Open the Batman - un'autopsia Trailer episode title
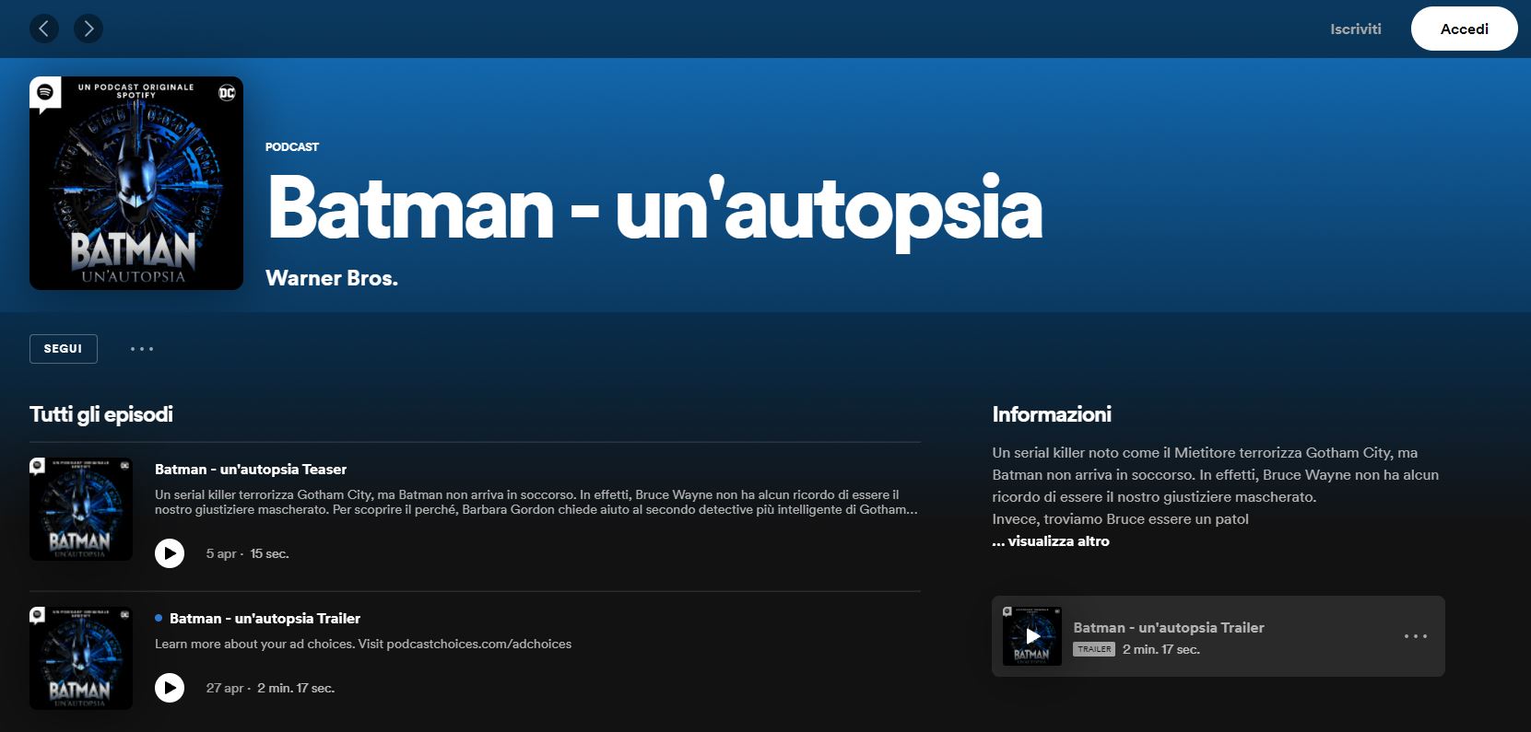1531x732 pixels. click(x=265, y=619)
